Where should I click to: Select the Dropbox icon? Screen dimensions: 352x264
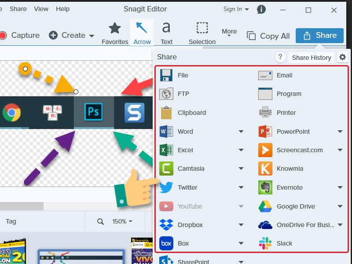pyautogui.click(x=166, y=225)
